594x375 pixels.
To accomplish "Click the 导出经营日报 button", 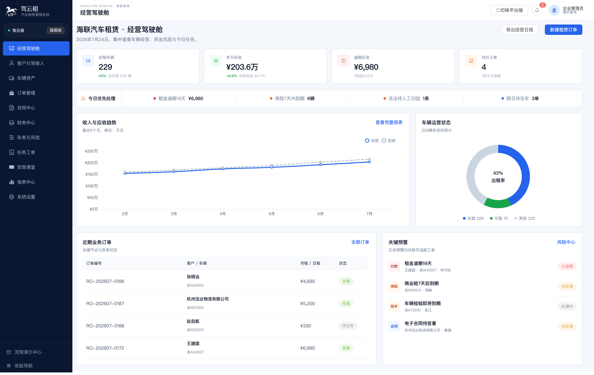I will (x=520, y=30).
